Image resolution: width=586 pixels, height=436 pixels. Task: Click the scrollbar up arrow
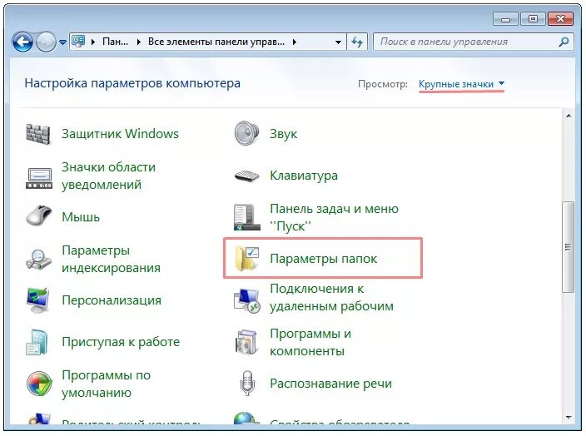pos(569,116)
